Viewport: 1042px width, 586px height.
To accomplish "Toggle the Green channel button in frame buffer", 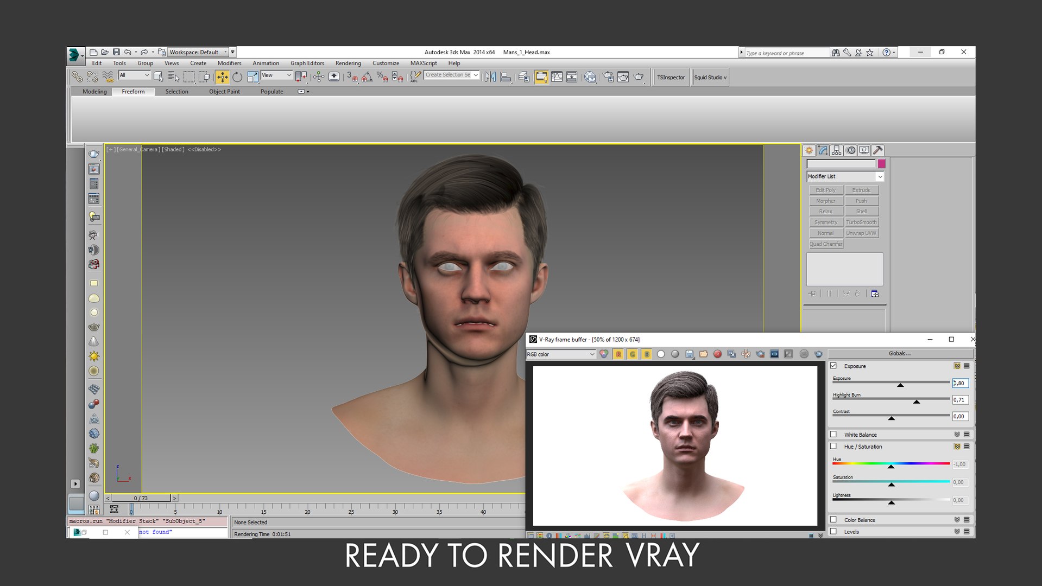I will click(x=633, y=354).
